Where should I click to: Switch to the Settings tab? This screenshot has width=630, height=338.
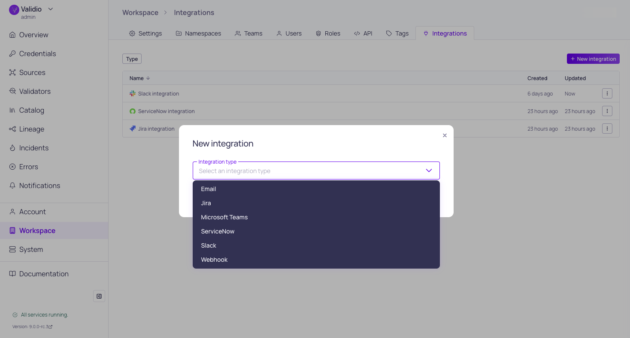tap(145, 33)
